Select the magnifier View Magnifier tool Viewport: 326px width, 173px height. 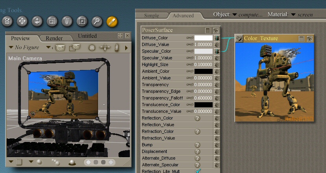coord(97,21)
